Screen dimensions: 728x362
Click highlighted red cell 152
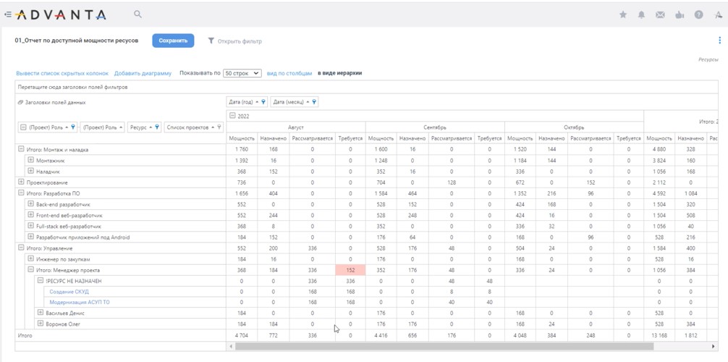click(350, 270)
